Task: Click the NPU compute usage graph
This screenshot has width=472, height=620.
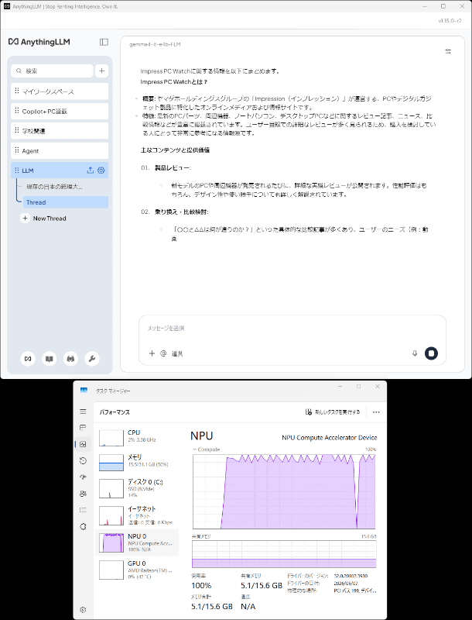Action: [x=284, y=491]
